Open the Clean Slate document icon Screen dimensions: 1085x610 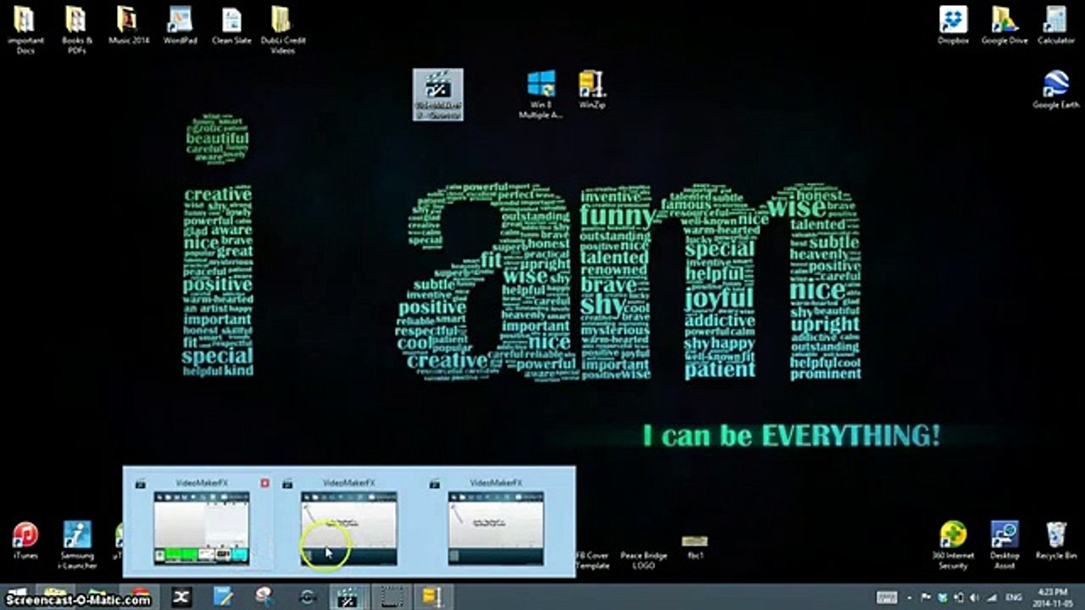(231, 25)
